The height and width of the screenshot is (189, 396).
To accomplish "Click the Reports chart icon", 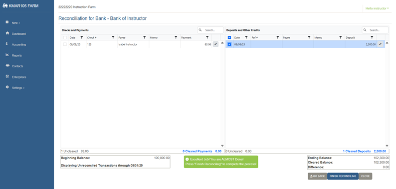I will (x=7, y=55).
